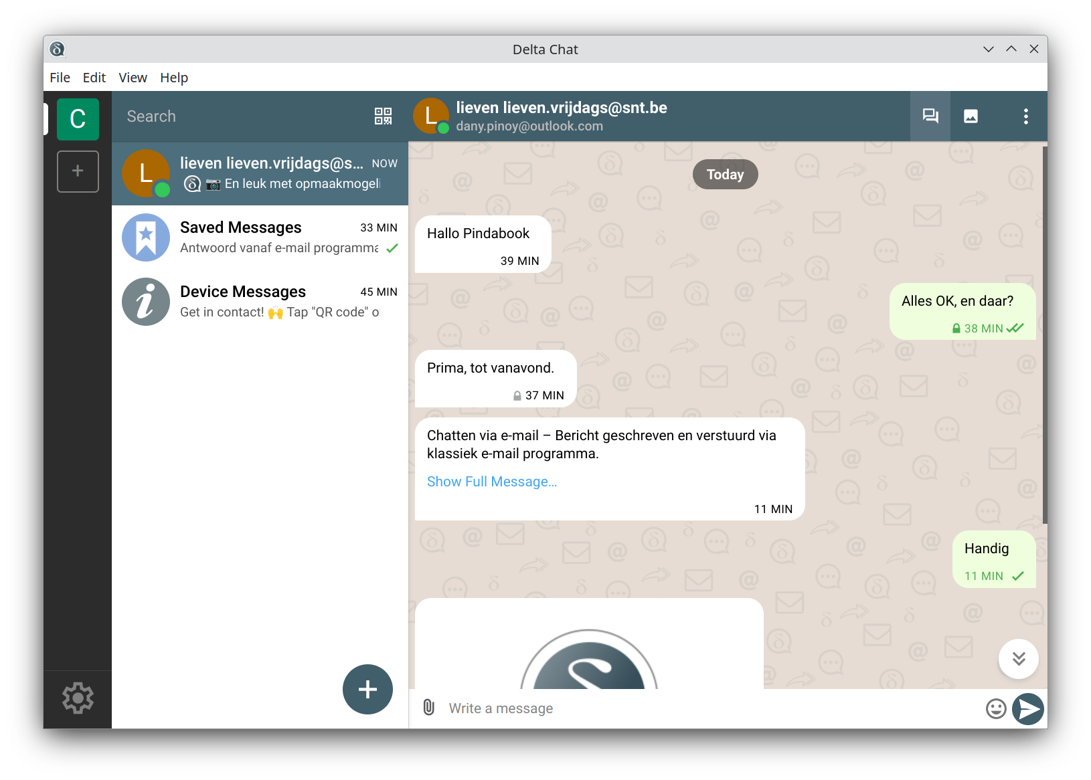The width and height of the screenshot is (1091, 780).
Task: Attach a file with paperclip icon
Action: pos(429,707)
